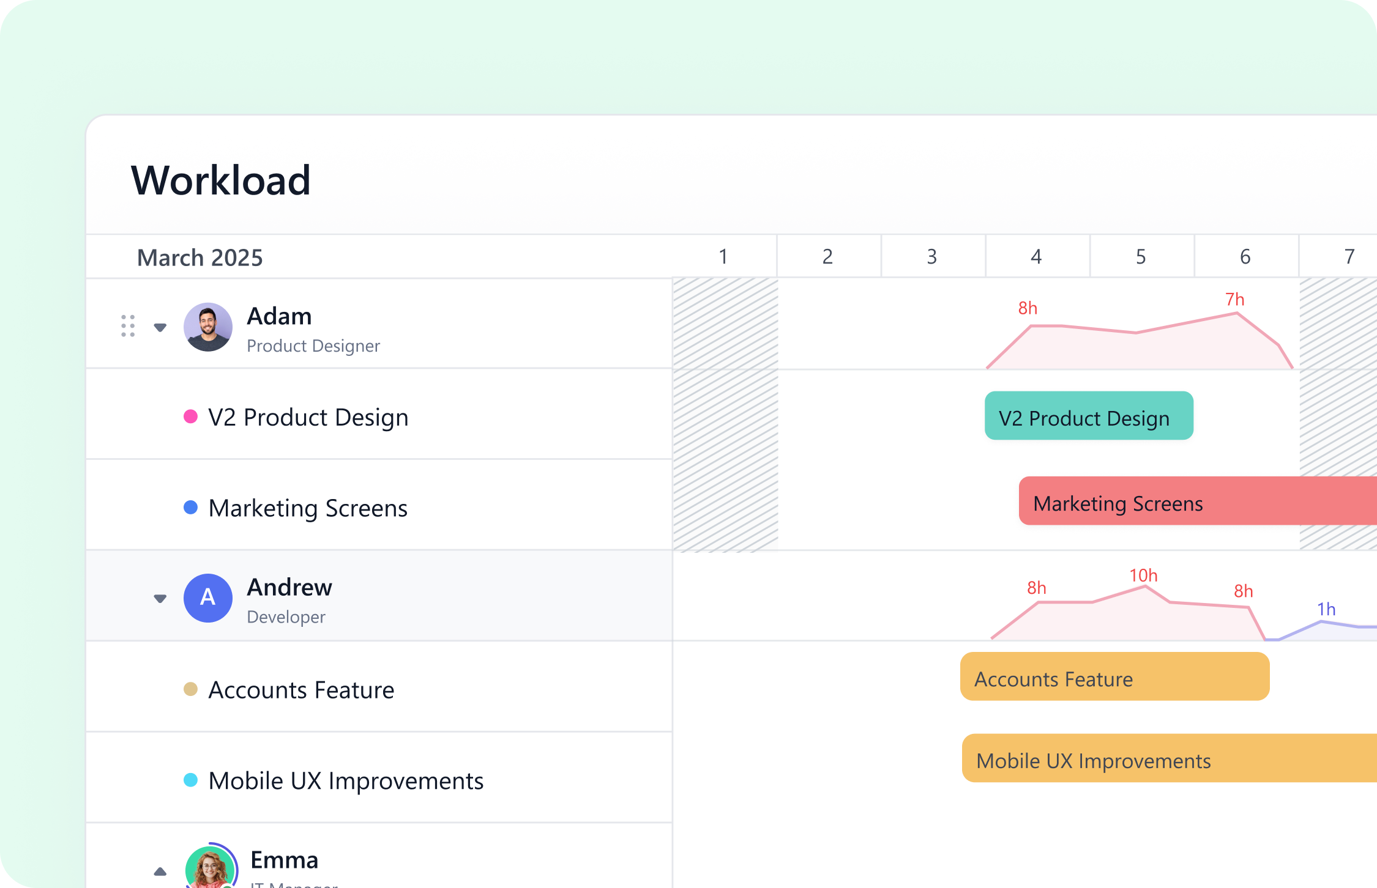Click Andrew's 10h workload peak label
The height and width of the screenshot is (888, 1377).
(x=1143, y=575)
